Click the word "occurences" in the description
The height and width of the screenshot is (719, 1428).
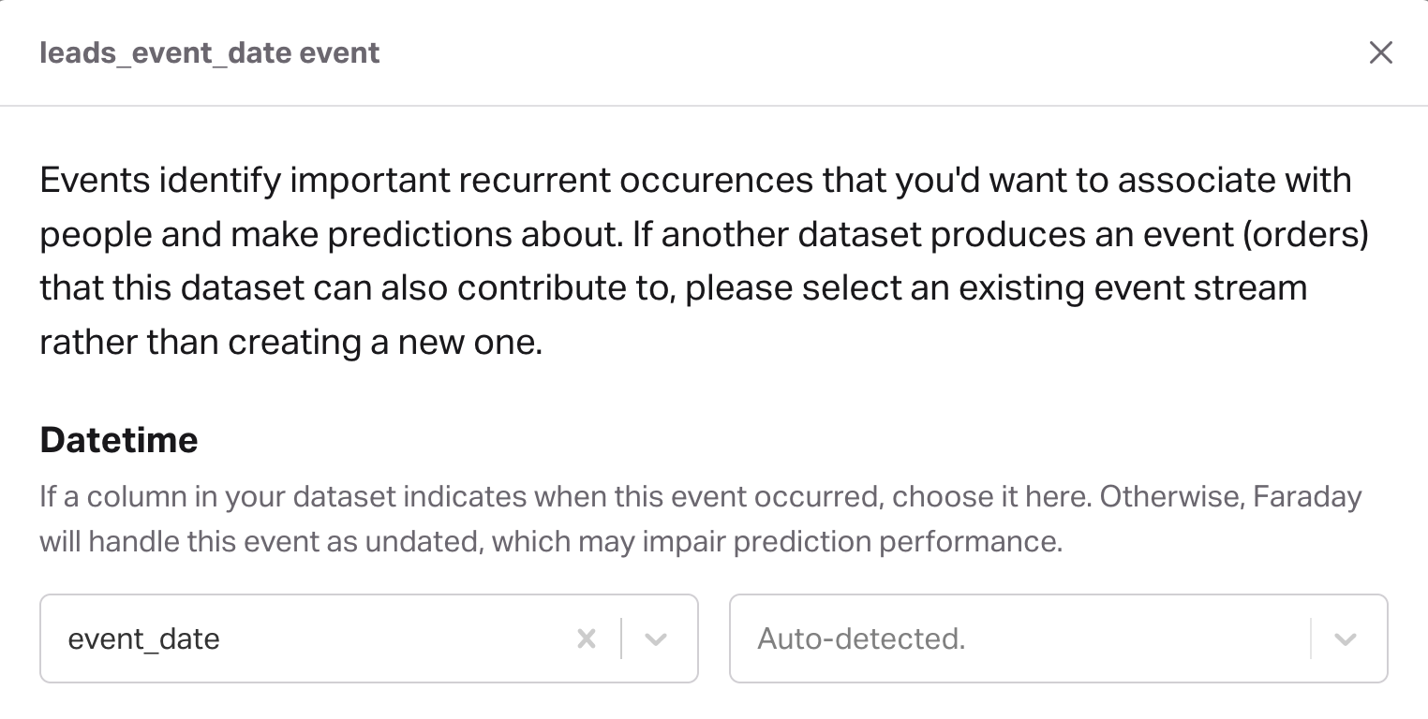pos(717,179)
